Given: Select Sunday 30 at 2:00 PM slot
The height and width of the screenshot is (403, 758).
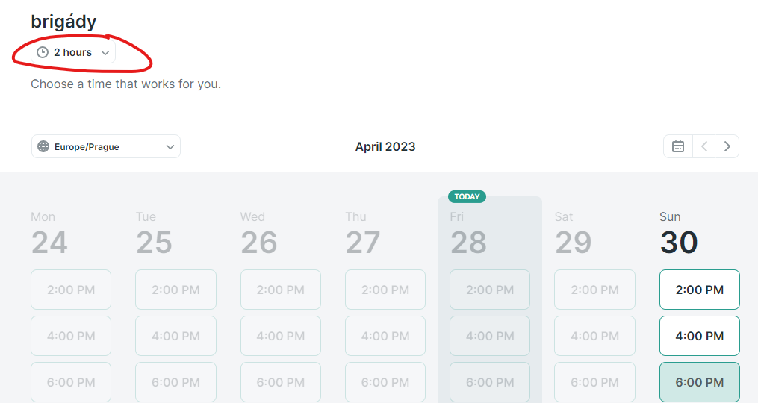Looking at the screenshot, I should tap(700, 290).
